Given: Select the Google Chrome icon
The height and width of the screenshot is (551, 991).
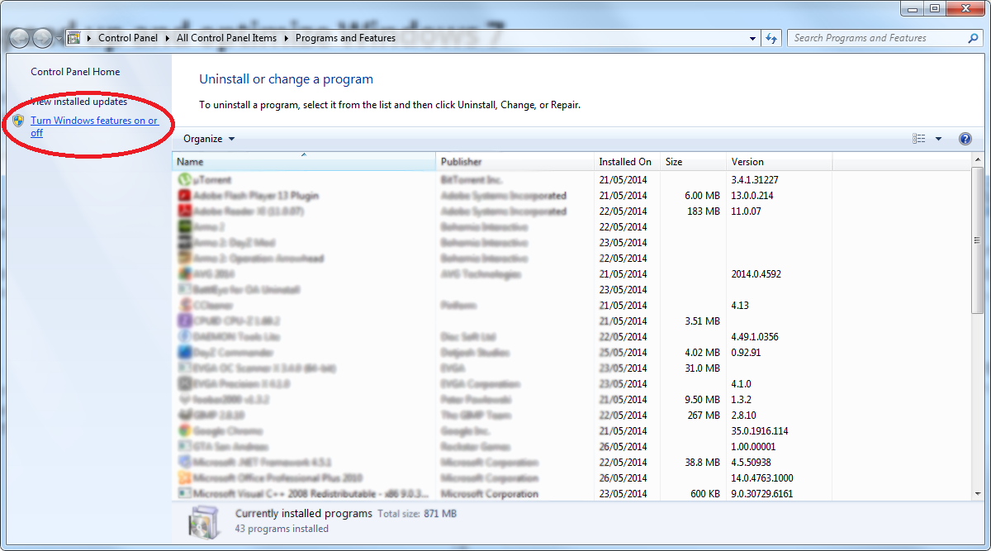Looking at the screenshot, I should click(185, 431).
